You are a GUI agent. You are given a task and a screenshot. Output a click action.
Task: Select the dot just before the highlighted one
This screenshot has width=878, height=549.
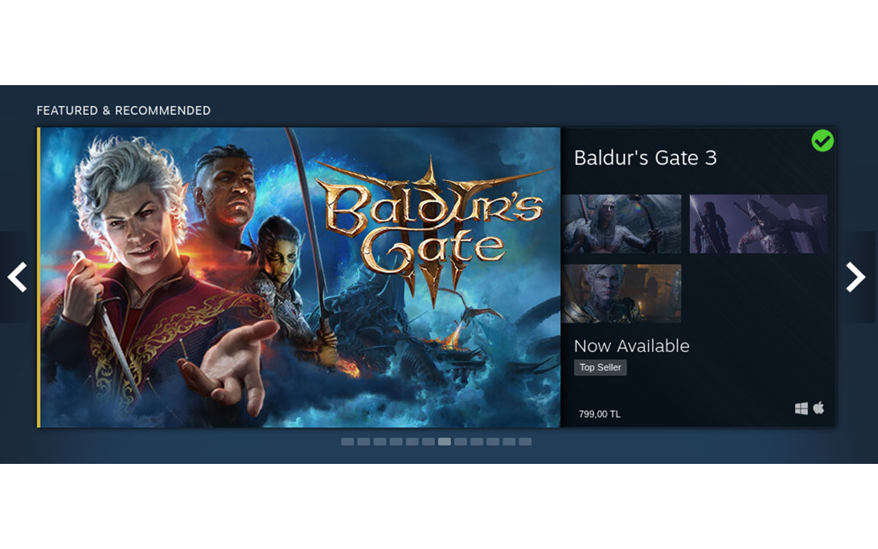(428, 441)
